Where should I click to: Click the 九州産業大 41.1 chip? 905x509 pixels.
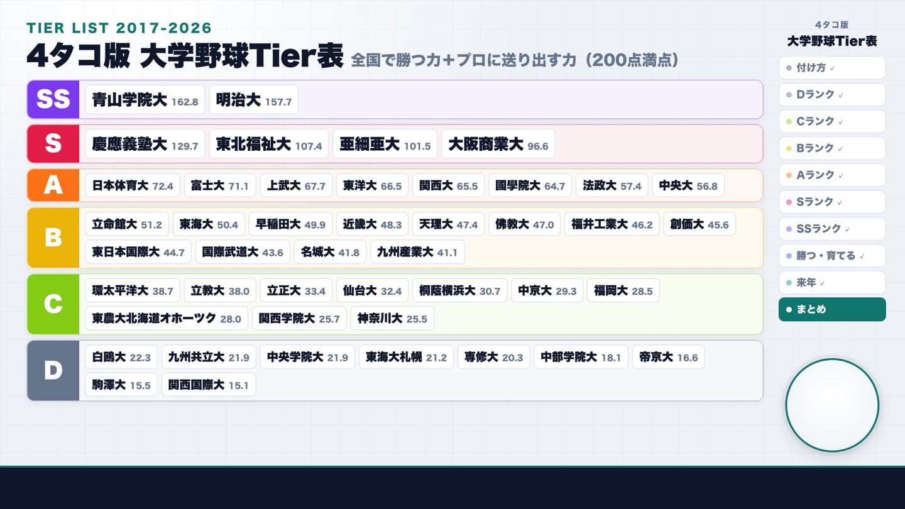click(x=417, y=252)
